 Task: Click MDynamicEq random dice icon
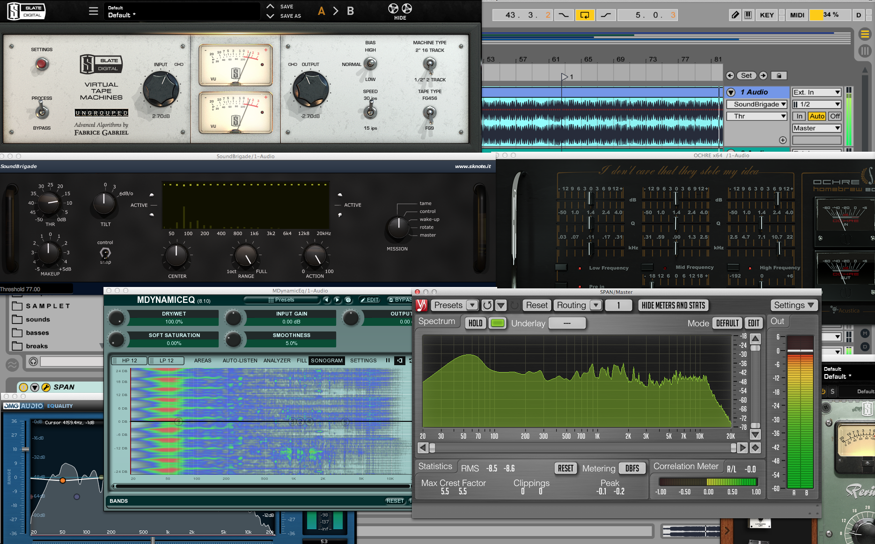(348, 300)
